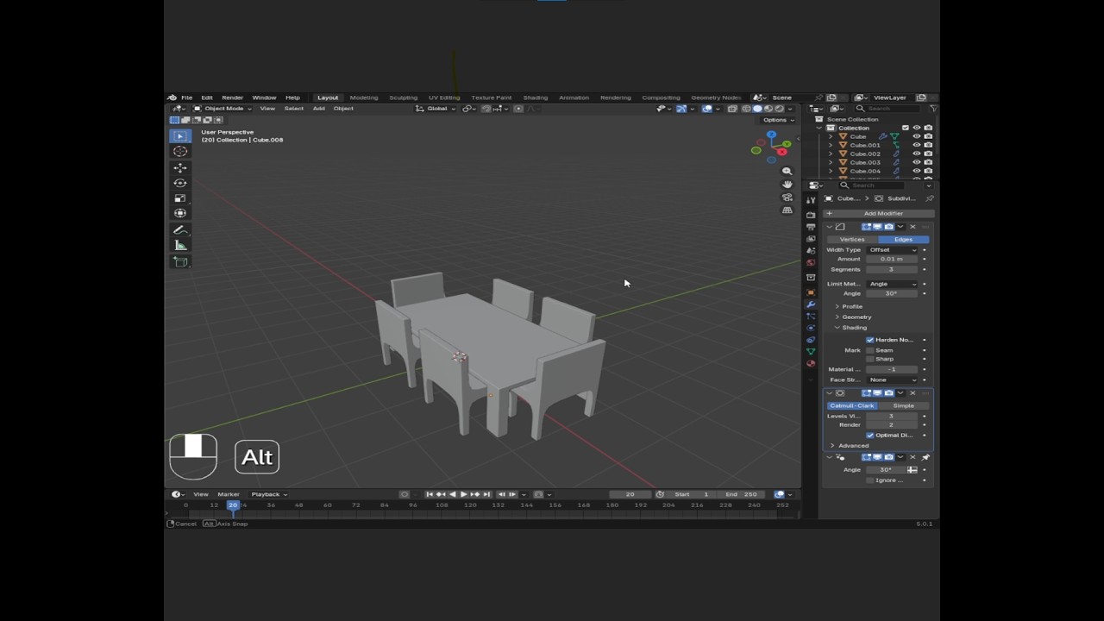Switch to the Modeling workspace tab

click(363, 97)
